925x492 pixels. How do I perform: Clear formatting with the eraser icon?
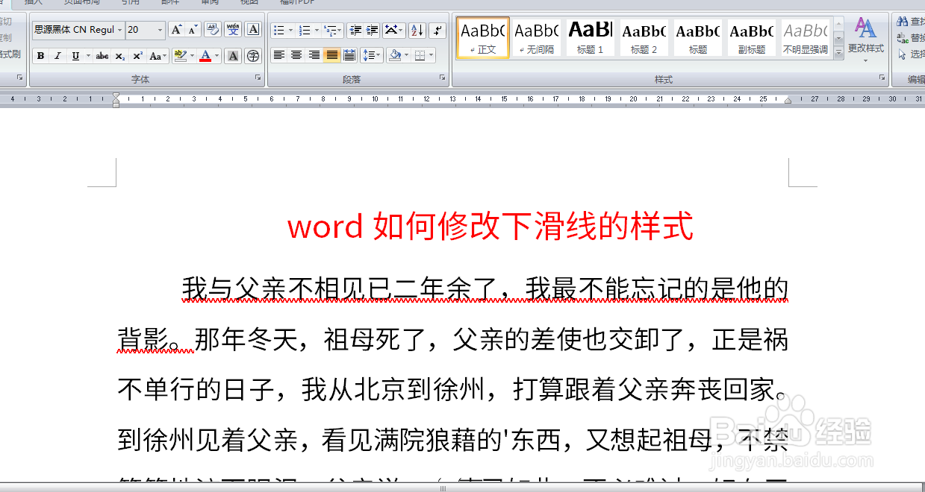(213, 30)
